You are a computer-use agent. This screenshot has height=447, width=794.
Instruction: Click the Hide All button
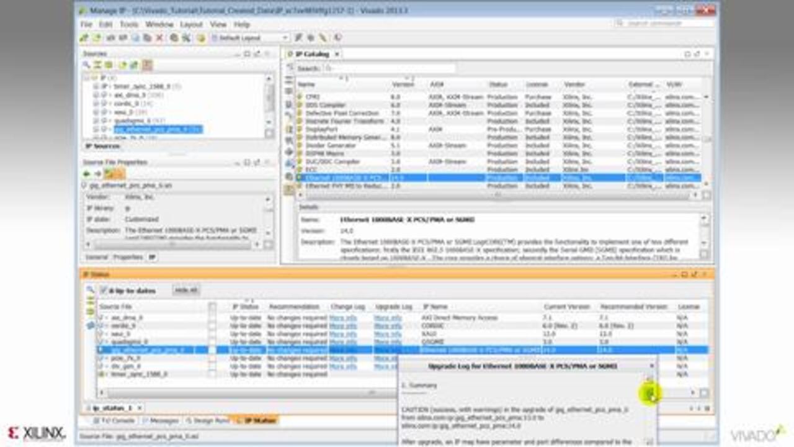click(185, 291)
